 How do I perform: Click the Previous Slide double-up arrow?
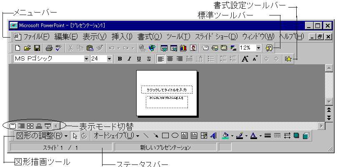[329, 110]
